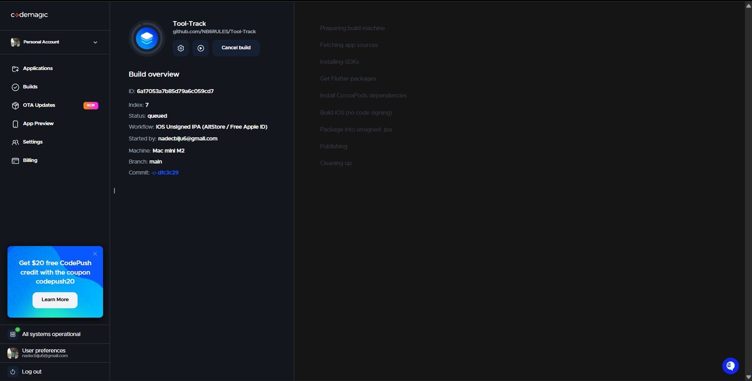Select the build ID text 6a17053a7b85d79a6c059cd7

coord(175,91)
